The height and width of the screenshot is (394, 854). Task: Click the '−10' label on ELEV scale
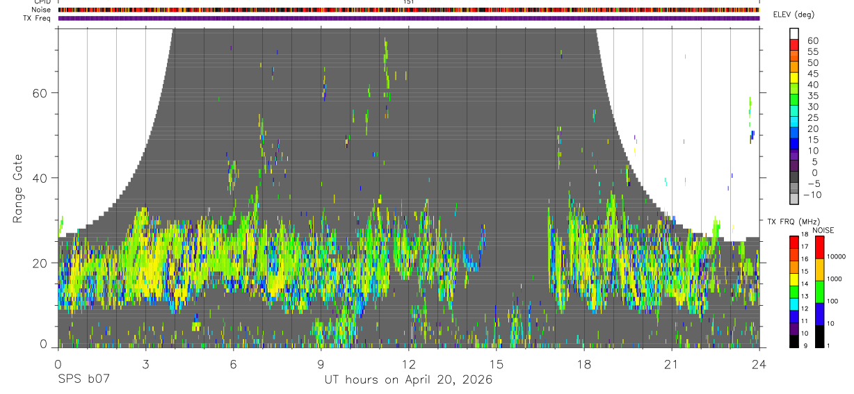812,195
